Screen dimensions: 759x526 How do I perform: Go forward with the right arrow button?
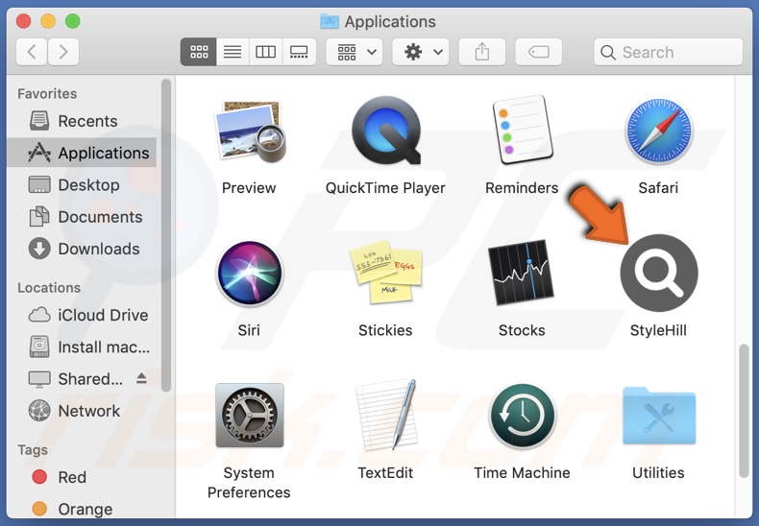click(62, 52)
